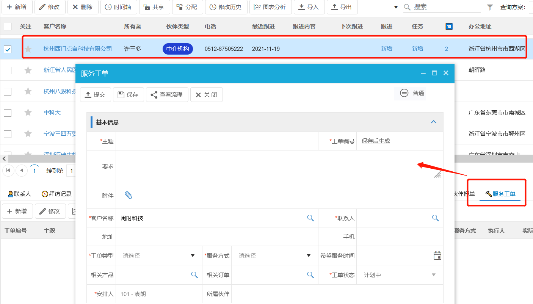
Task: Open 图表分析 chart analysis tool
Action: pyautogui.click(x=270, y=7)
